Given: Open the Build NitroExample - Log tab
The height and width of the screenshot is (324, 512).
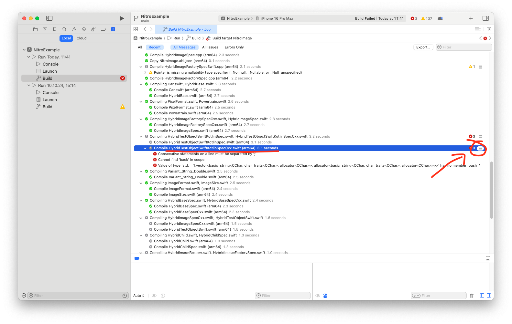Looking at the screenshot, I should point(186,29).
